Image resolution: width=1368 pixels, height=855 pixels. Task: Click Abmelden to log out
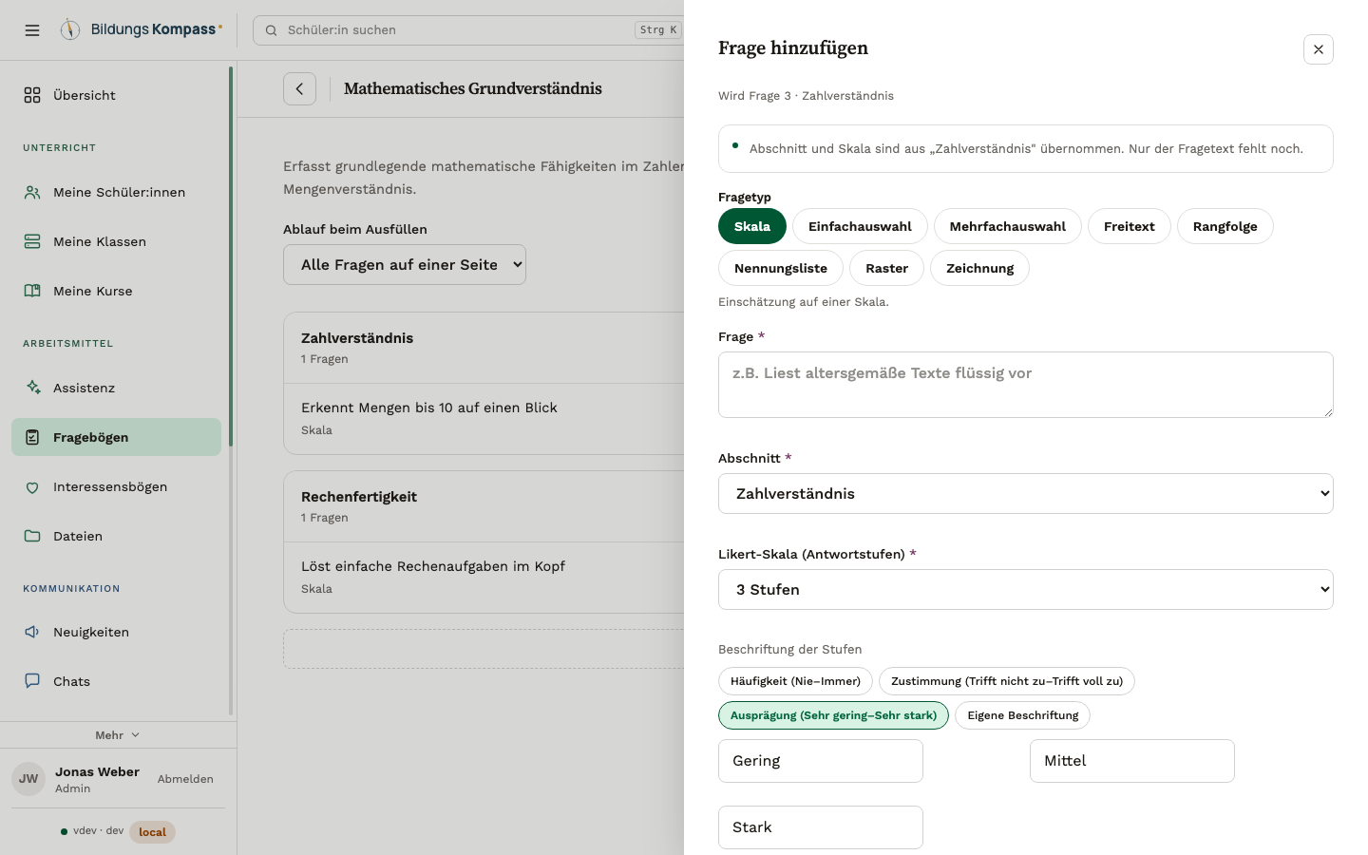point(185,779)
